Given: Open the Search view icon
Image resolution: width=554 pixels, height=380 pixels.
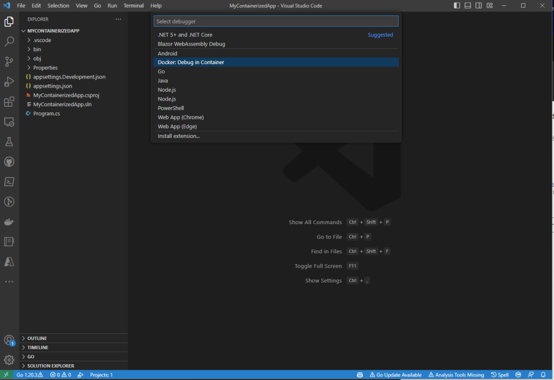Looking at the screenshot, I should click(9, 42).
